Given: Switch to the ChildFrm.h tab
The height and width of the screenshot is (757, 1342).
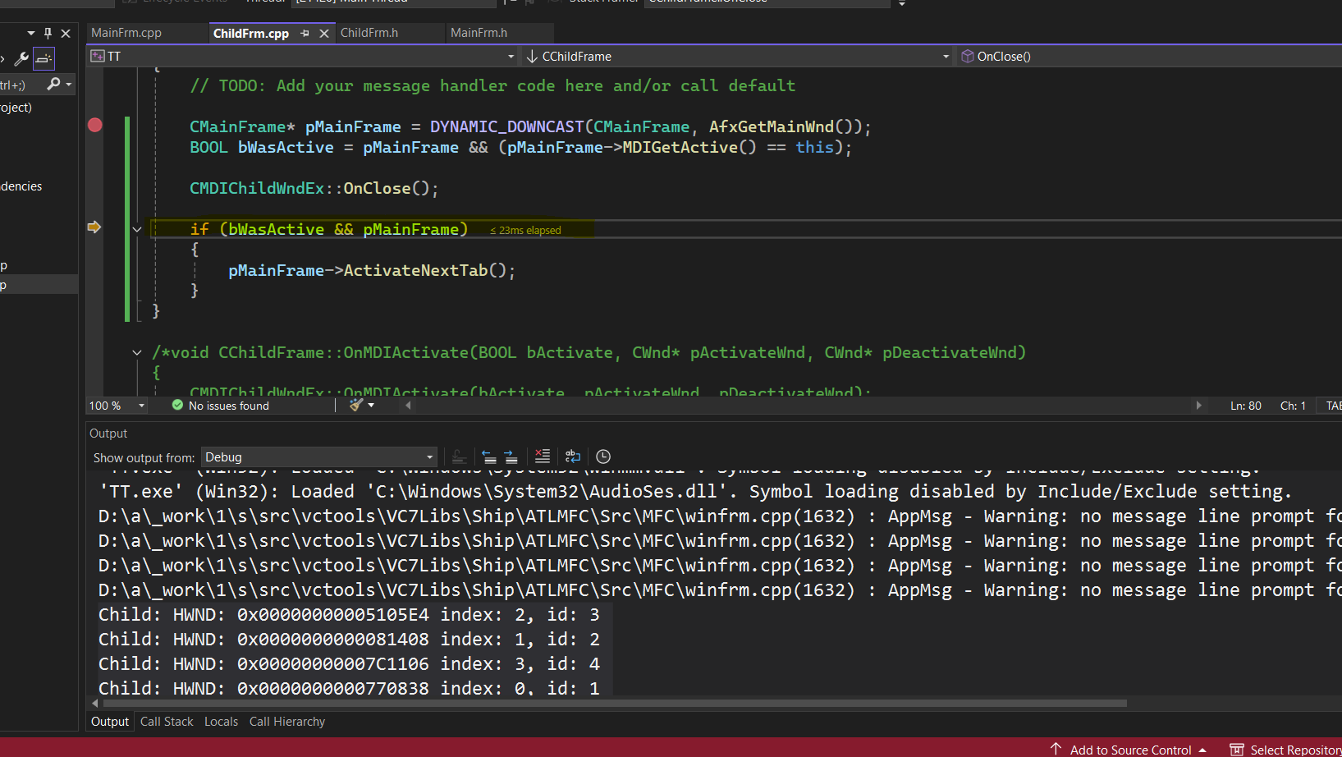Looking at the screenshot, I should coord(369,33).
